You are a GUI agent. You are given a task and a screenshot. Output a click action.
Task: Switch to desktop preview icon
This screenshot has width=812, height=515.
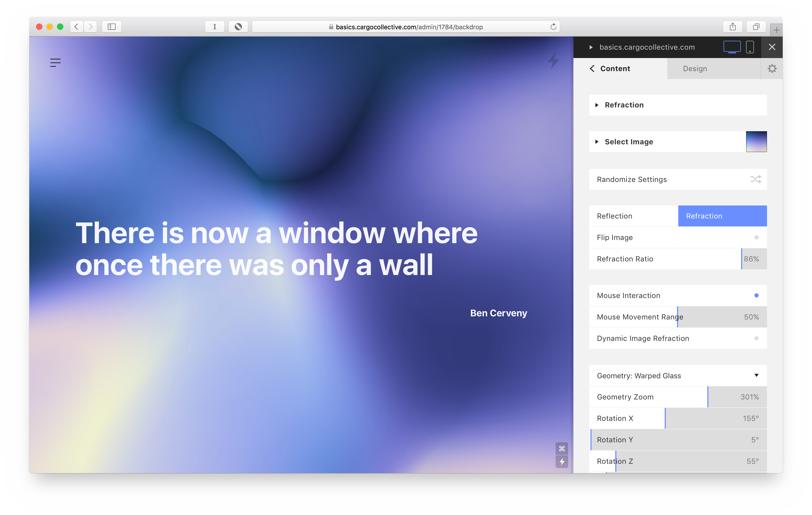(x=731, y=47)
